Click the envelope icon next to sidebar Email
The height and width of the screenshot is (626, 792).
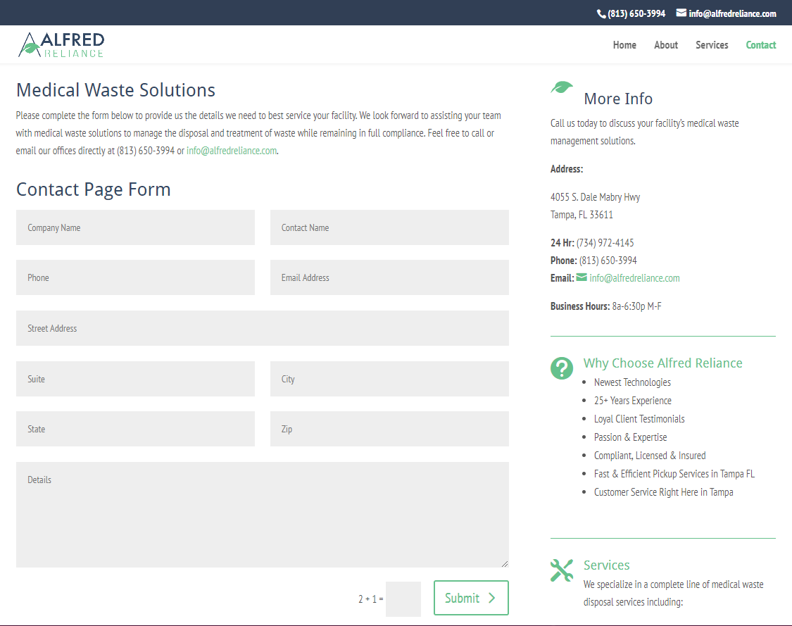(582, 277)
